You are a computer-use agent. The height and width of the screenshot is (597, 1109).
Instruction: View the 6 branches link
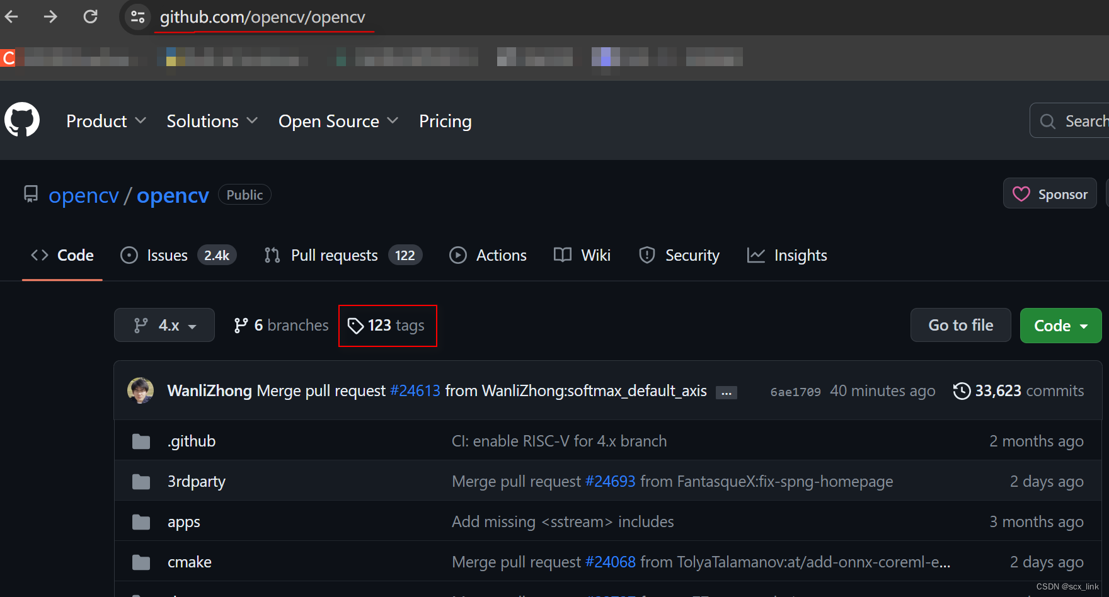[281, 325]
